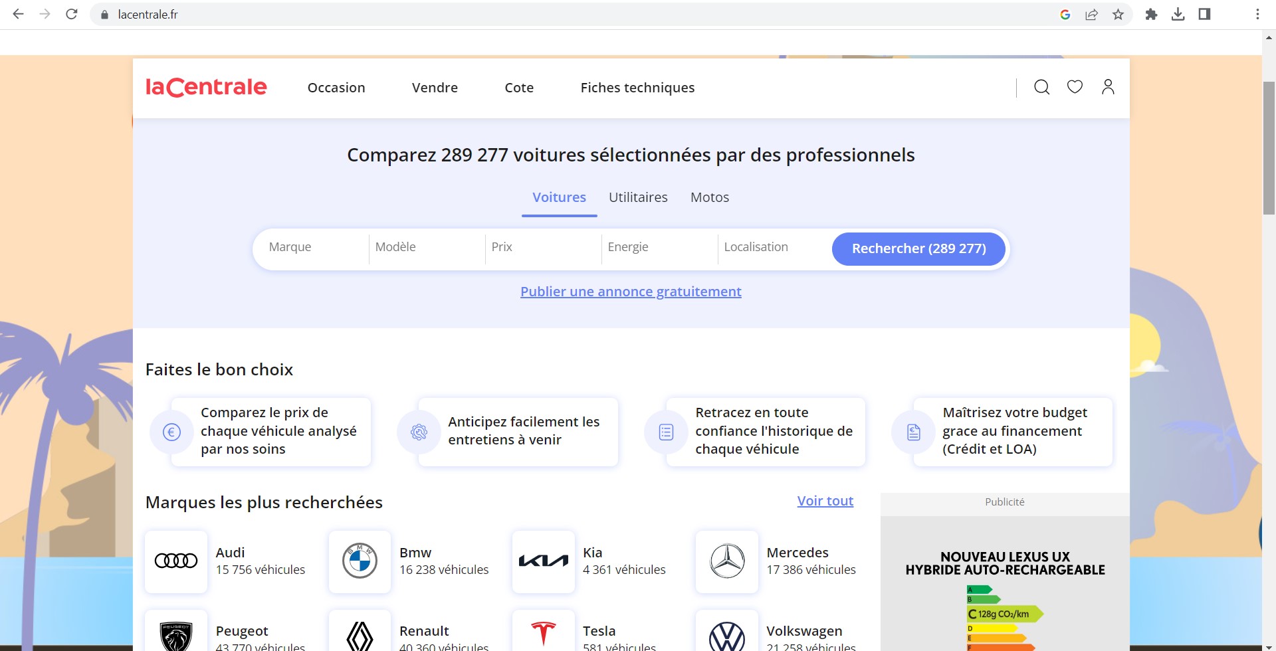This screenshot has height=651, width=1276.
Task: Expand the Marque dropdown
Action: (312, 248)
